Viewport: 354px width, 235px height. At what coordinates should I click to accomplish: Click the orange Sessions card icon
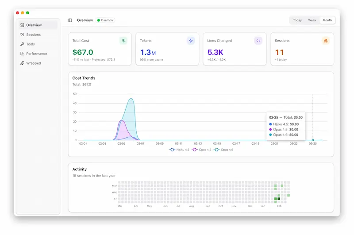326,41
